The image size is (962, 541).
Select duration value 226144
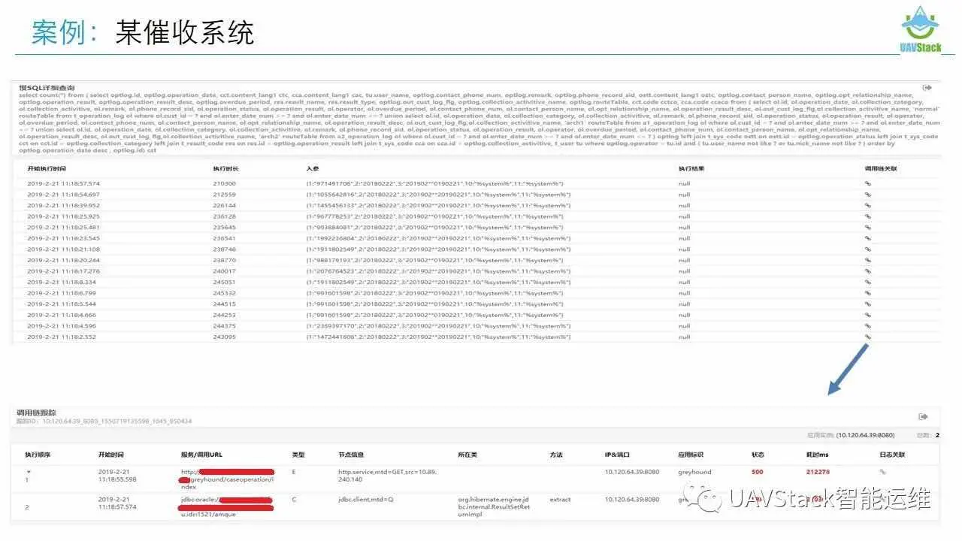[x=225, y=205]
